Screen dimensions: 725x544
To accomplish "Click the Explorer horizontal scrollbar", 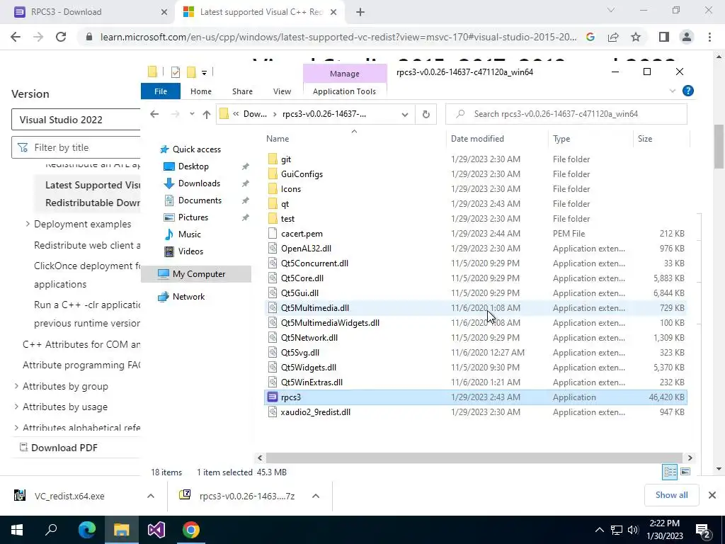I will click(474, 458).
